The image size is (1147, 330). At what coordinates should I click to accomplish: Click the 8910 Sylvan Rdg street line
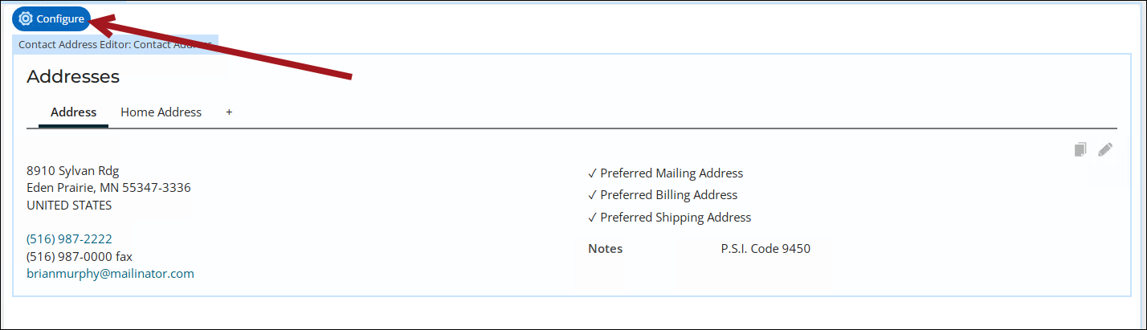(72, 170)
